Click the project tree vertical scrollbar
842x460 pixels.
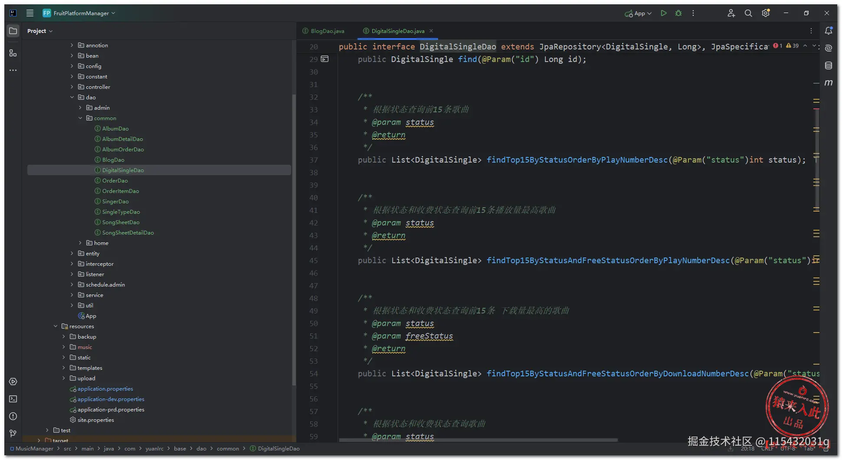coord(294,241)
